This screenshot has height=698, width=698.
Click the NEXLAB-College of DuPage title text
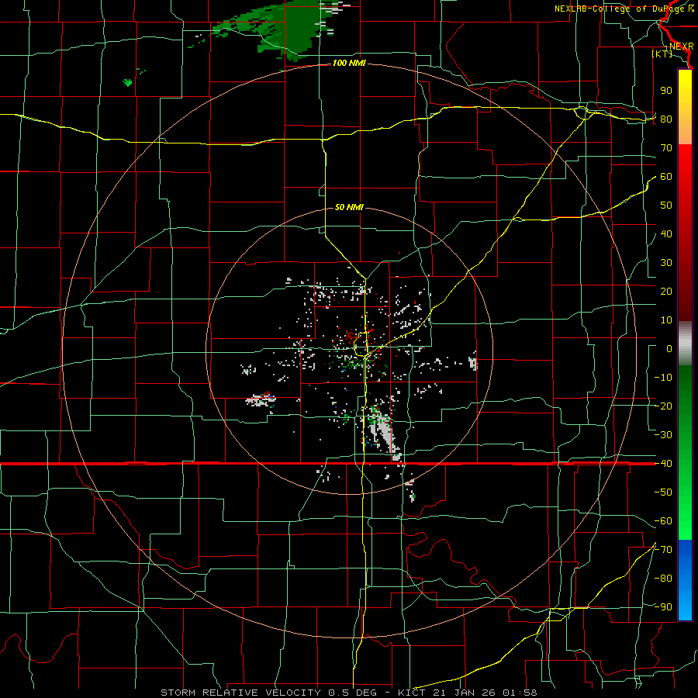coord(624,9)
